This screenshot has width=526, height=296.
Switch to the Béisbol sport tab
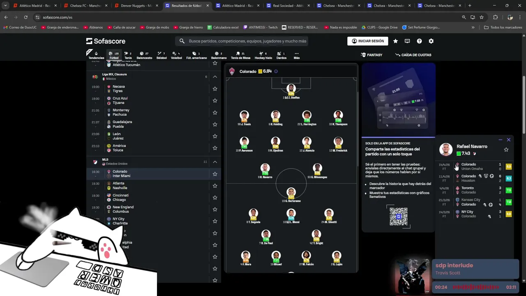[x=161, y=55]
